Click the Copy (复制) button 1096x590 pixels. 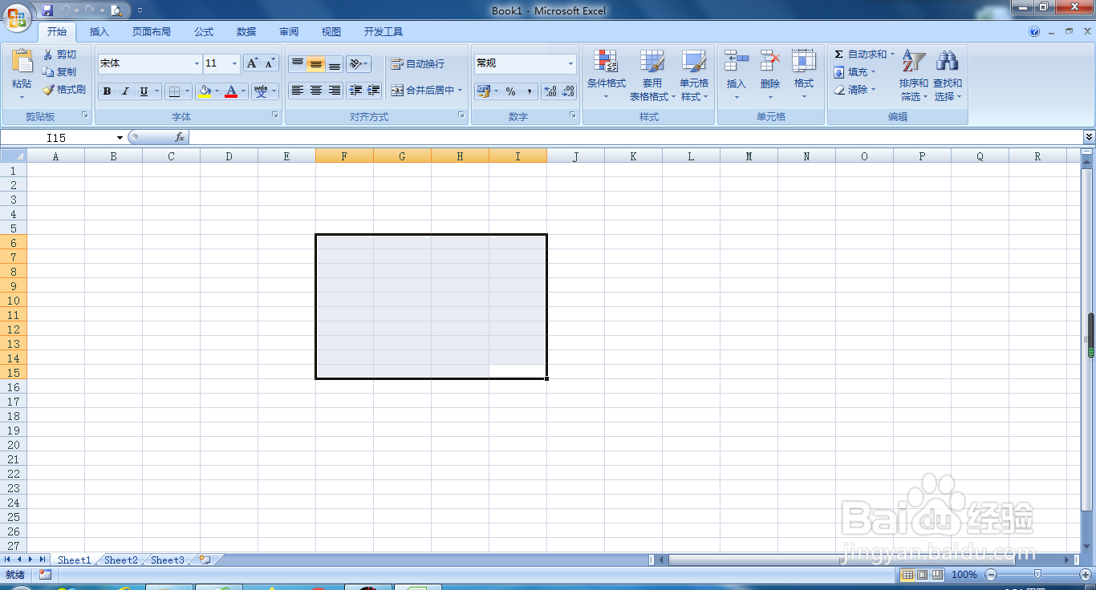pos(60,72)
